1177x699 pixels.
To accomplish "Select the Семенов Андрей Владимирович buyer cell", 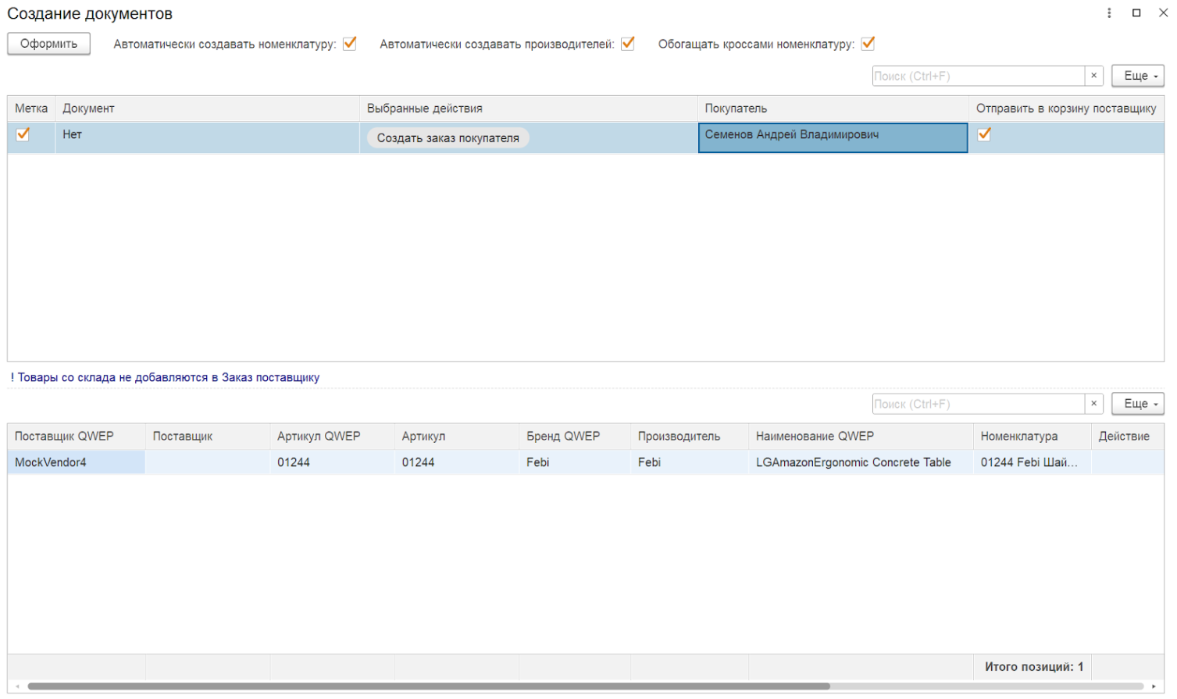I will point(832,137).
